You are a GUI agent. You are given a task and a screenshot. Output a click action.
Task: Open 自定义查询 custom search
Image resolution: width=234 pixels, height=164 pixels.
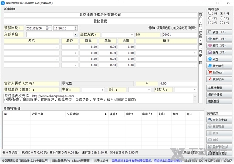tap(219, 120)
